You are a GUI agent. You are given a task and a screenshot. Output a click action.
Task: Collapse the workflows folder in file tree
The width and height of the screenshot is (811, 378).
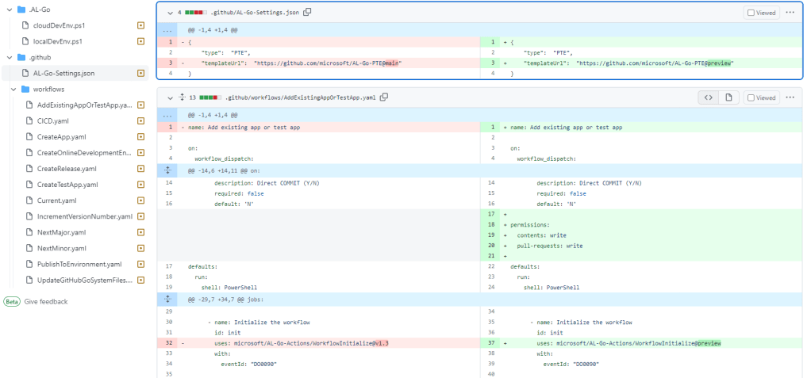click(x=14, y=89)
